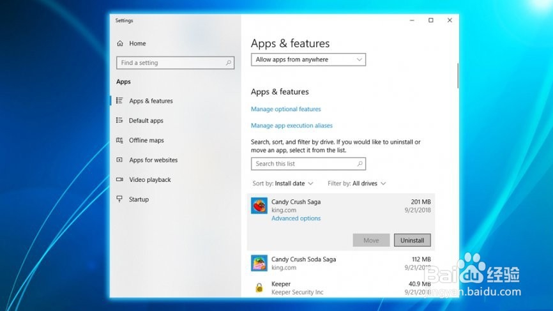Image resolution: width=553 pixels, height=311 pixels.
Task: Click the Apps & features sidebar icon
Action: [x=119, y=100]
